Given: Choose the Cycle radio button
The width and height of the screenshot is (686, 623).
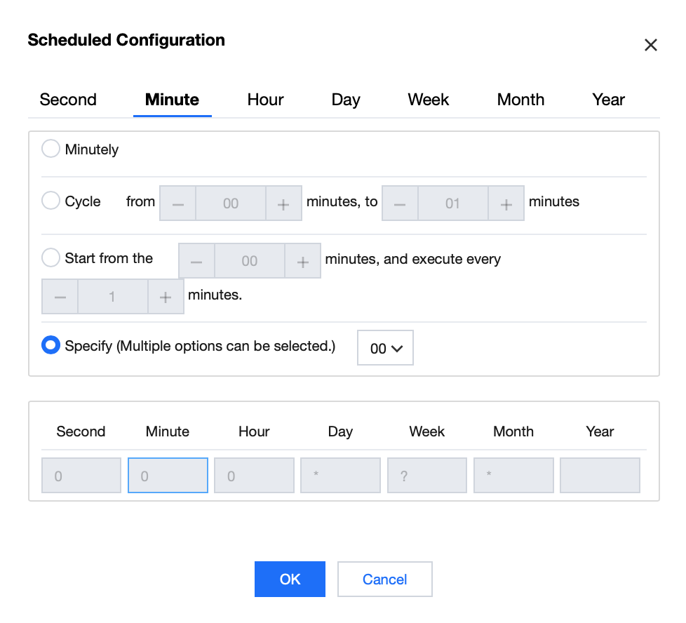Looking at the screenshot, I should [51, 201].
